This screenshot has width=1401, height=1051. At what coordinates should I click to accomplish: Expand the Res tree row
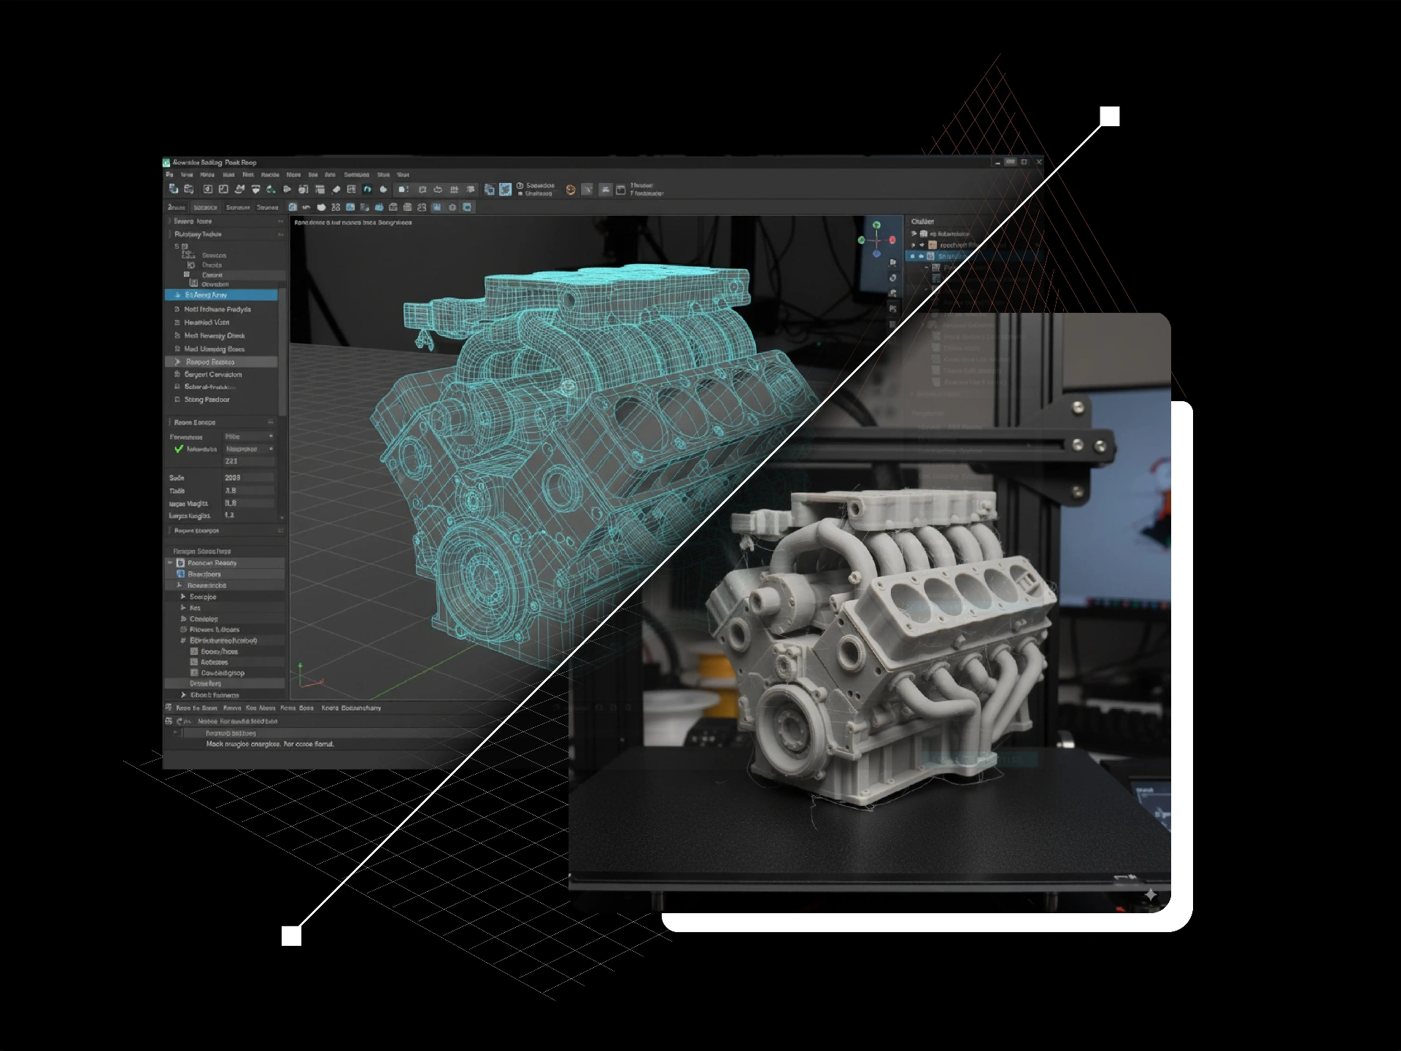tap(183, 608)
